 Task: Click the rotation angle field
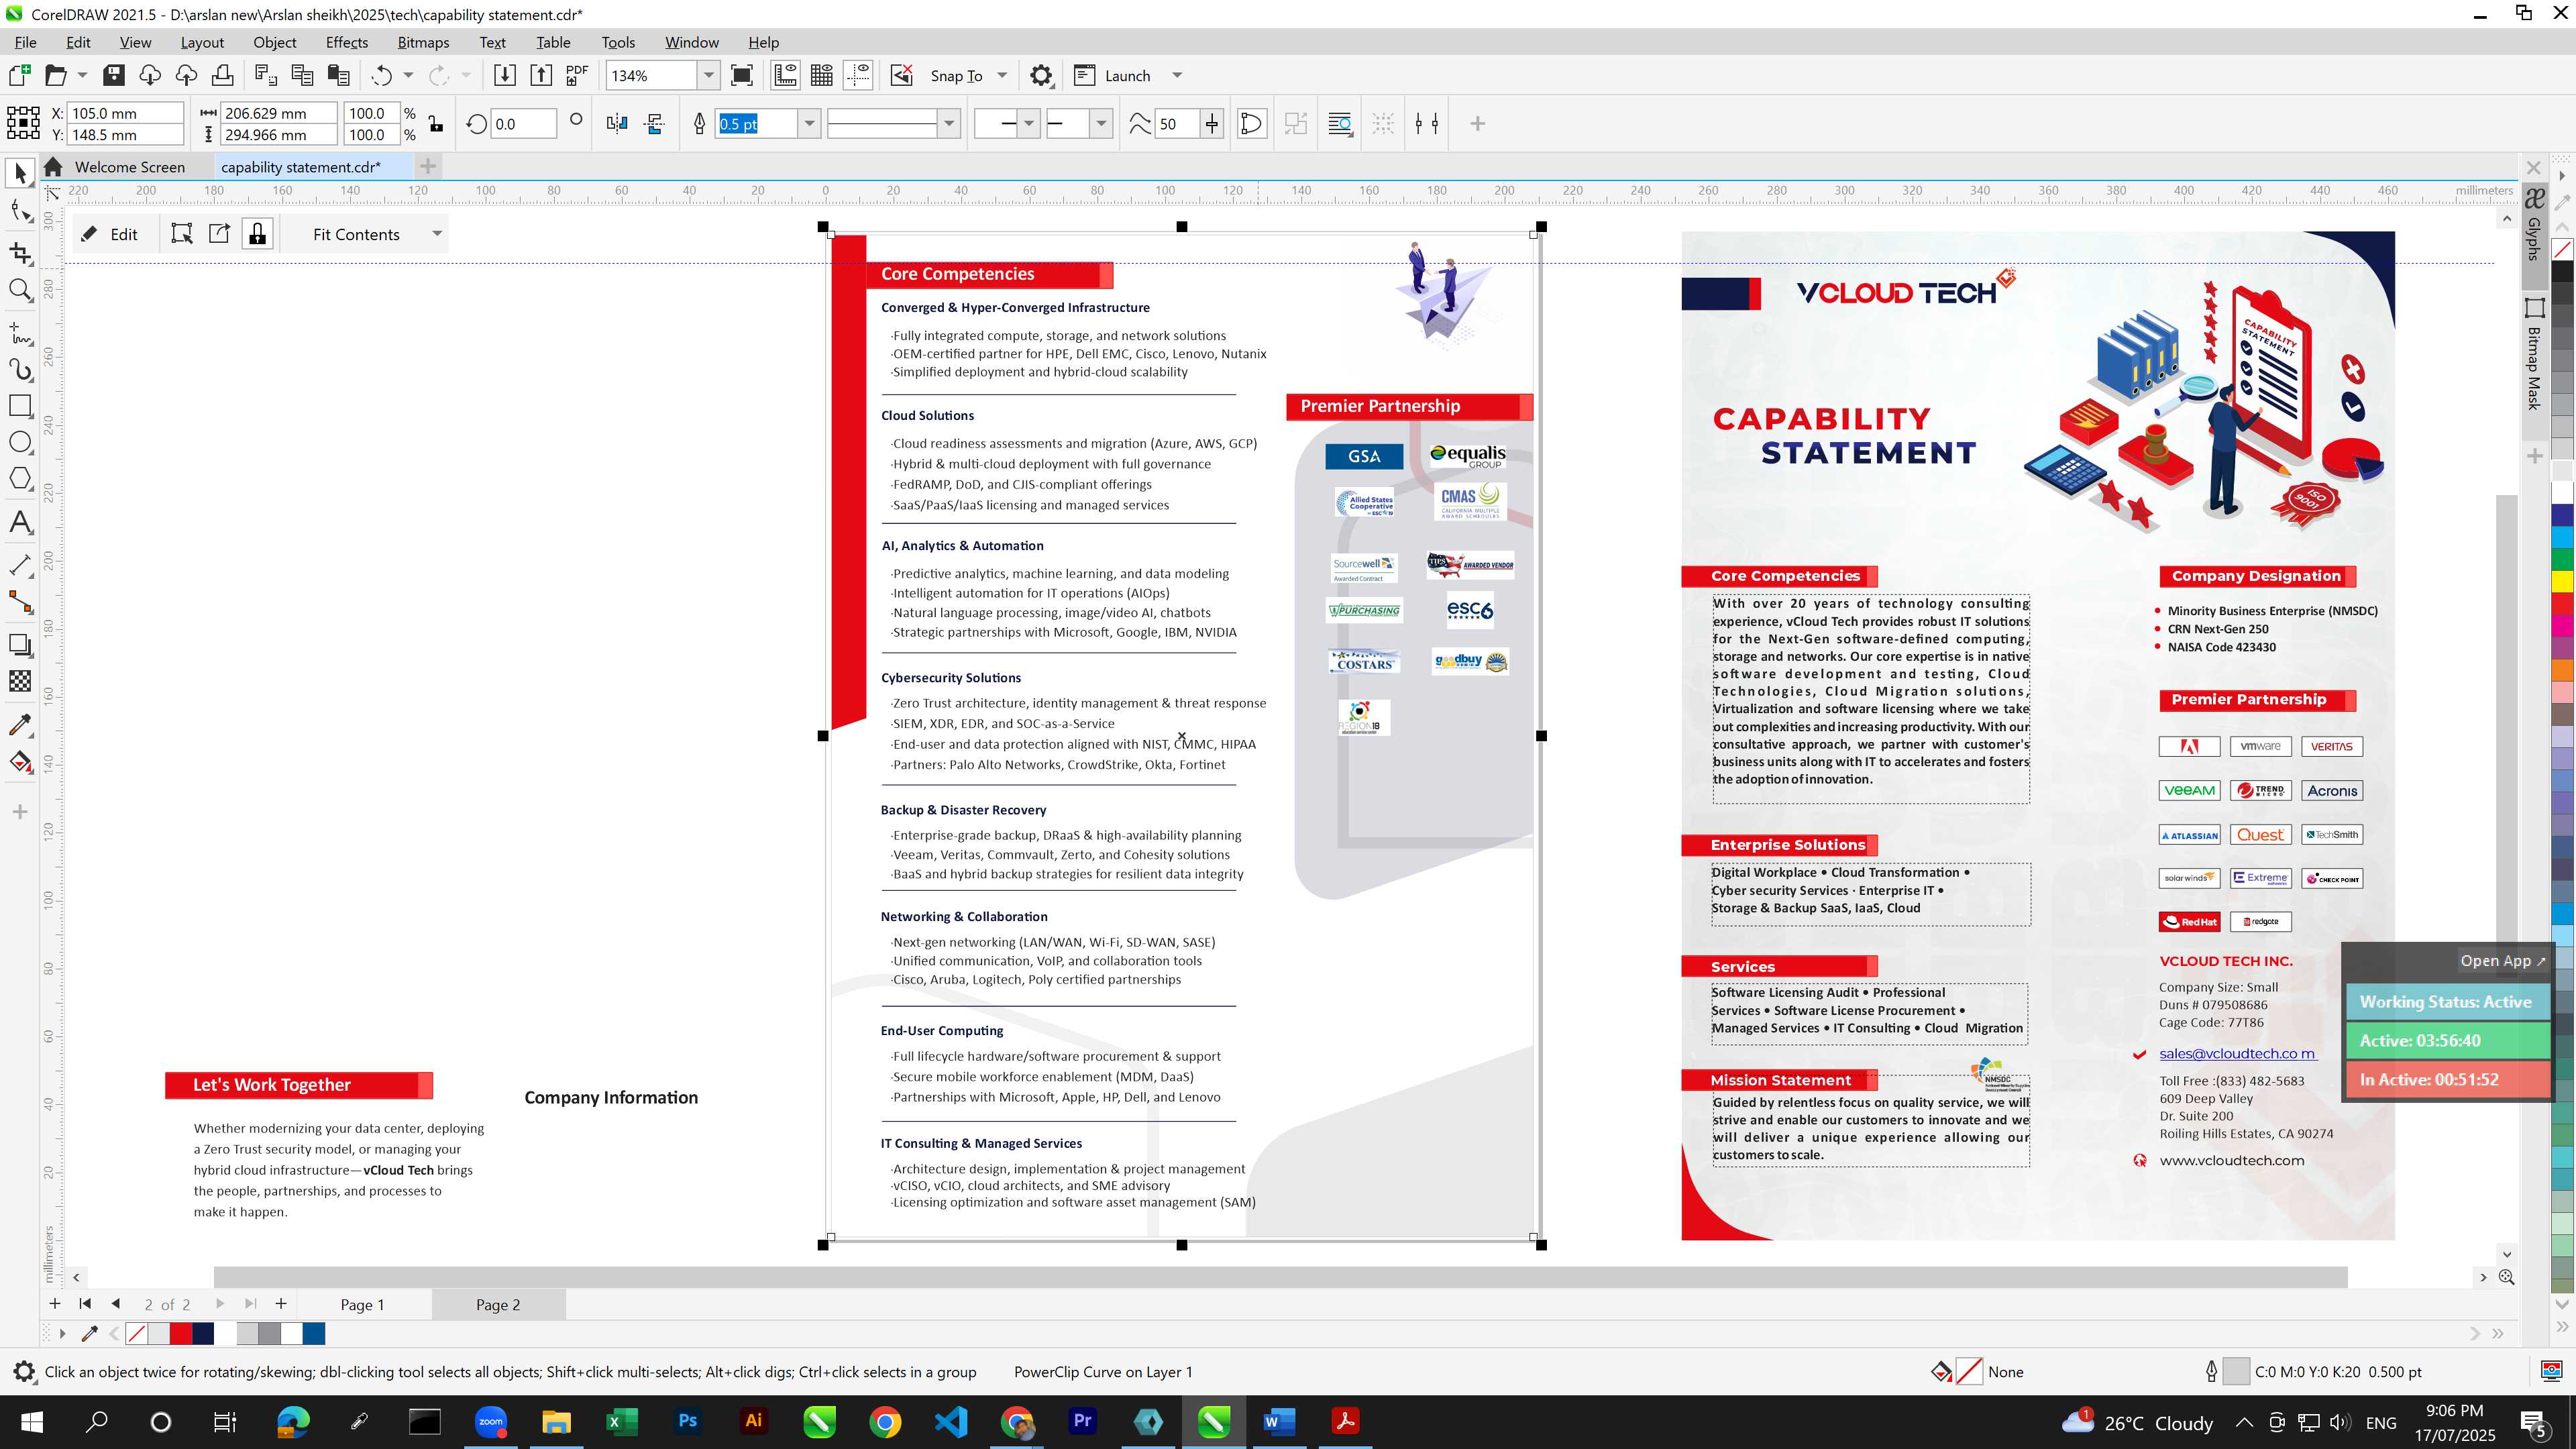pos(523,124)
